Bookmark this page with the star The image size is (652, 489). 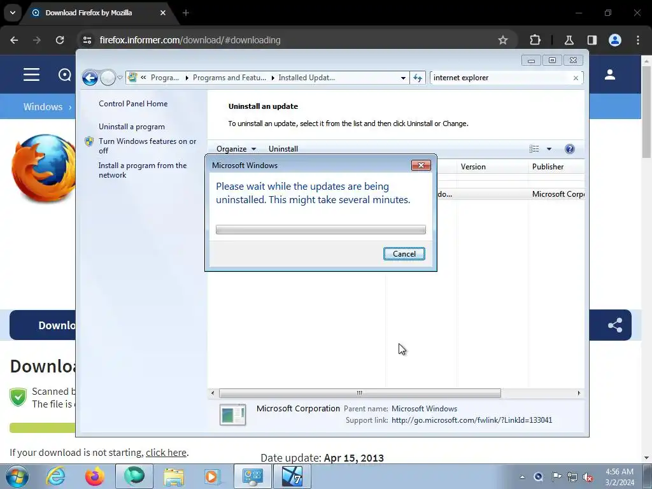click(x=503, y=40)
